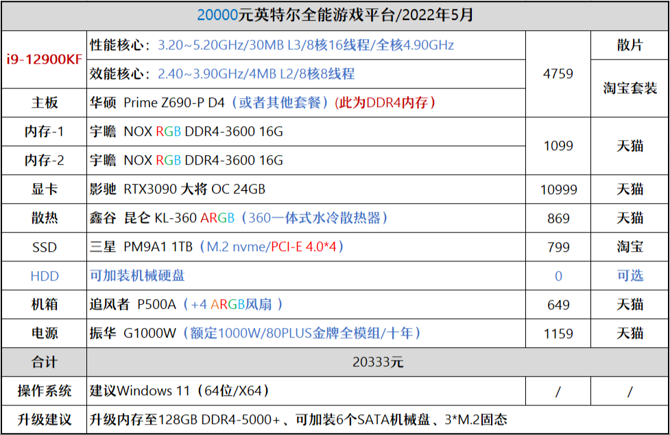This screenshot has width=670, height=435.
Task: Click '天猫' in the 机箱 row
Action: 630,305
